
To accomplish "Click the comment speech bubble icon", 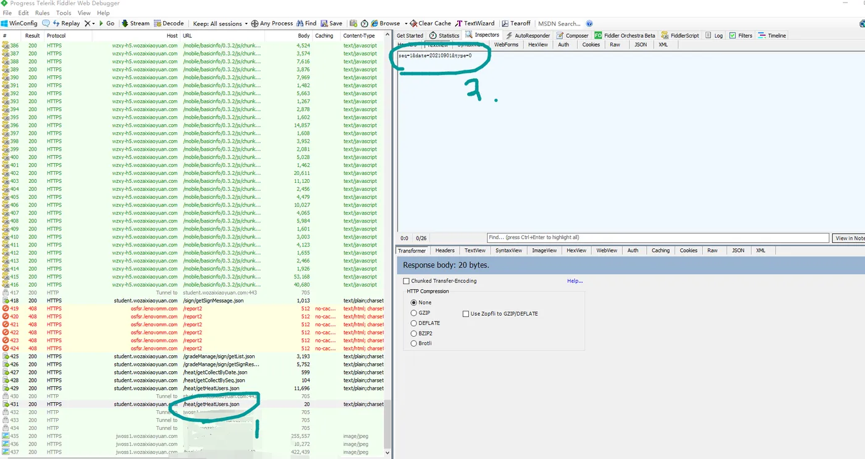I will [x=46, y=23].
